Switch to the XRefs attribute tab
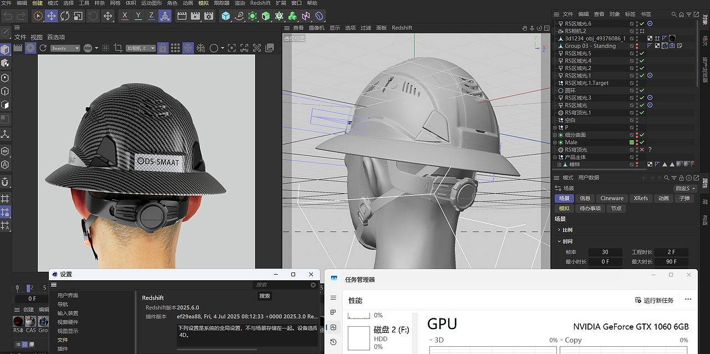The image size is (710, 354). [641, 198]
